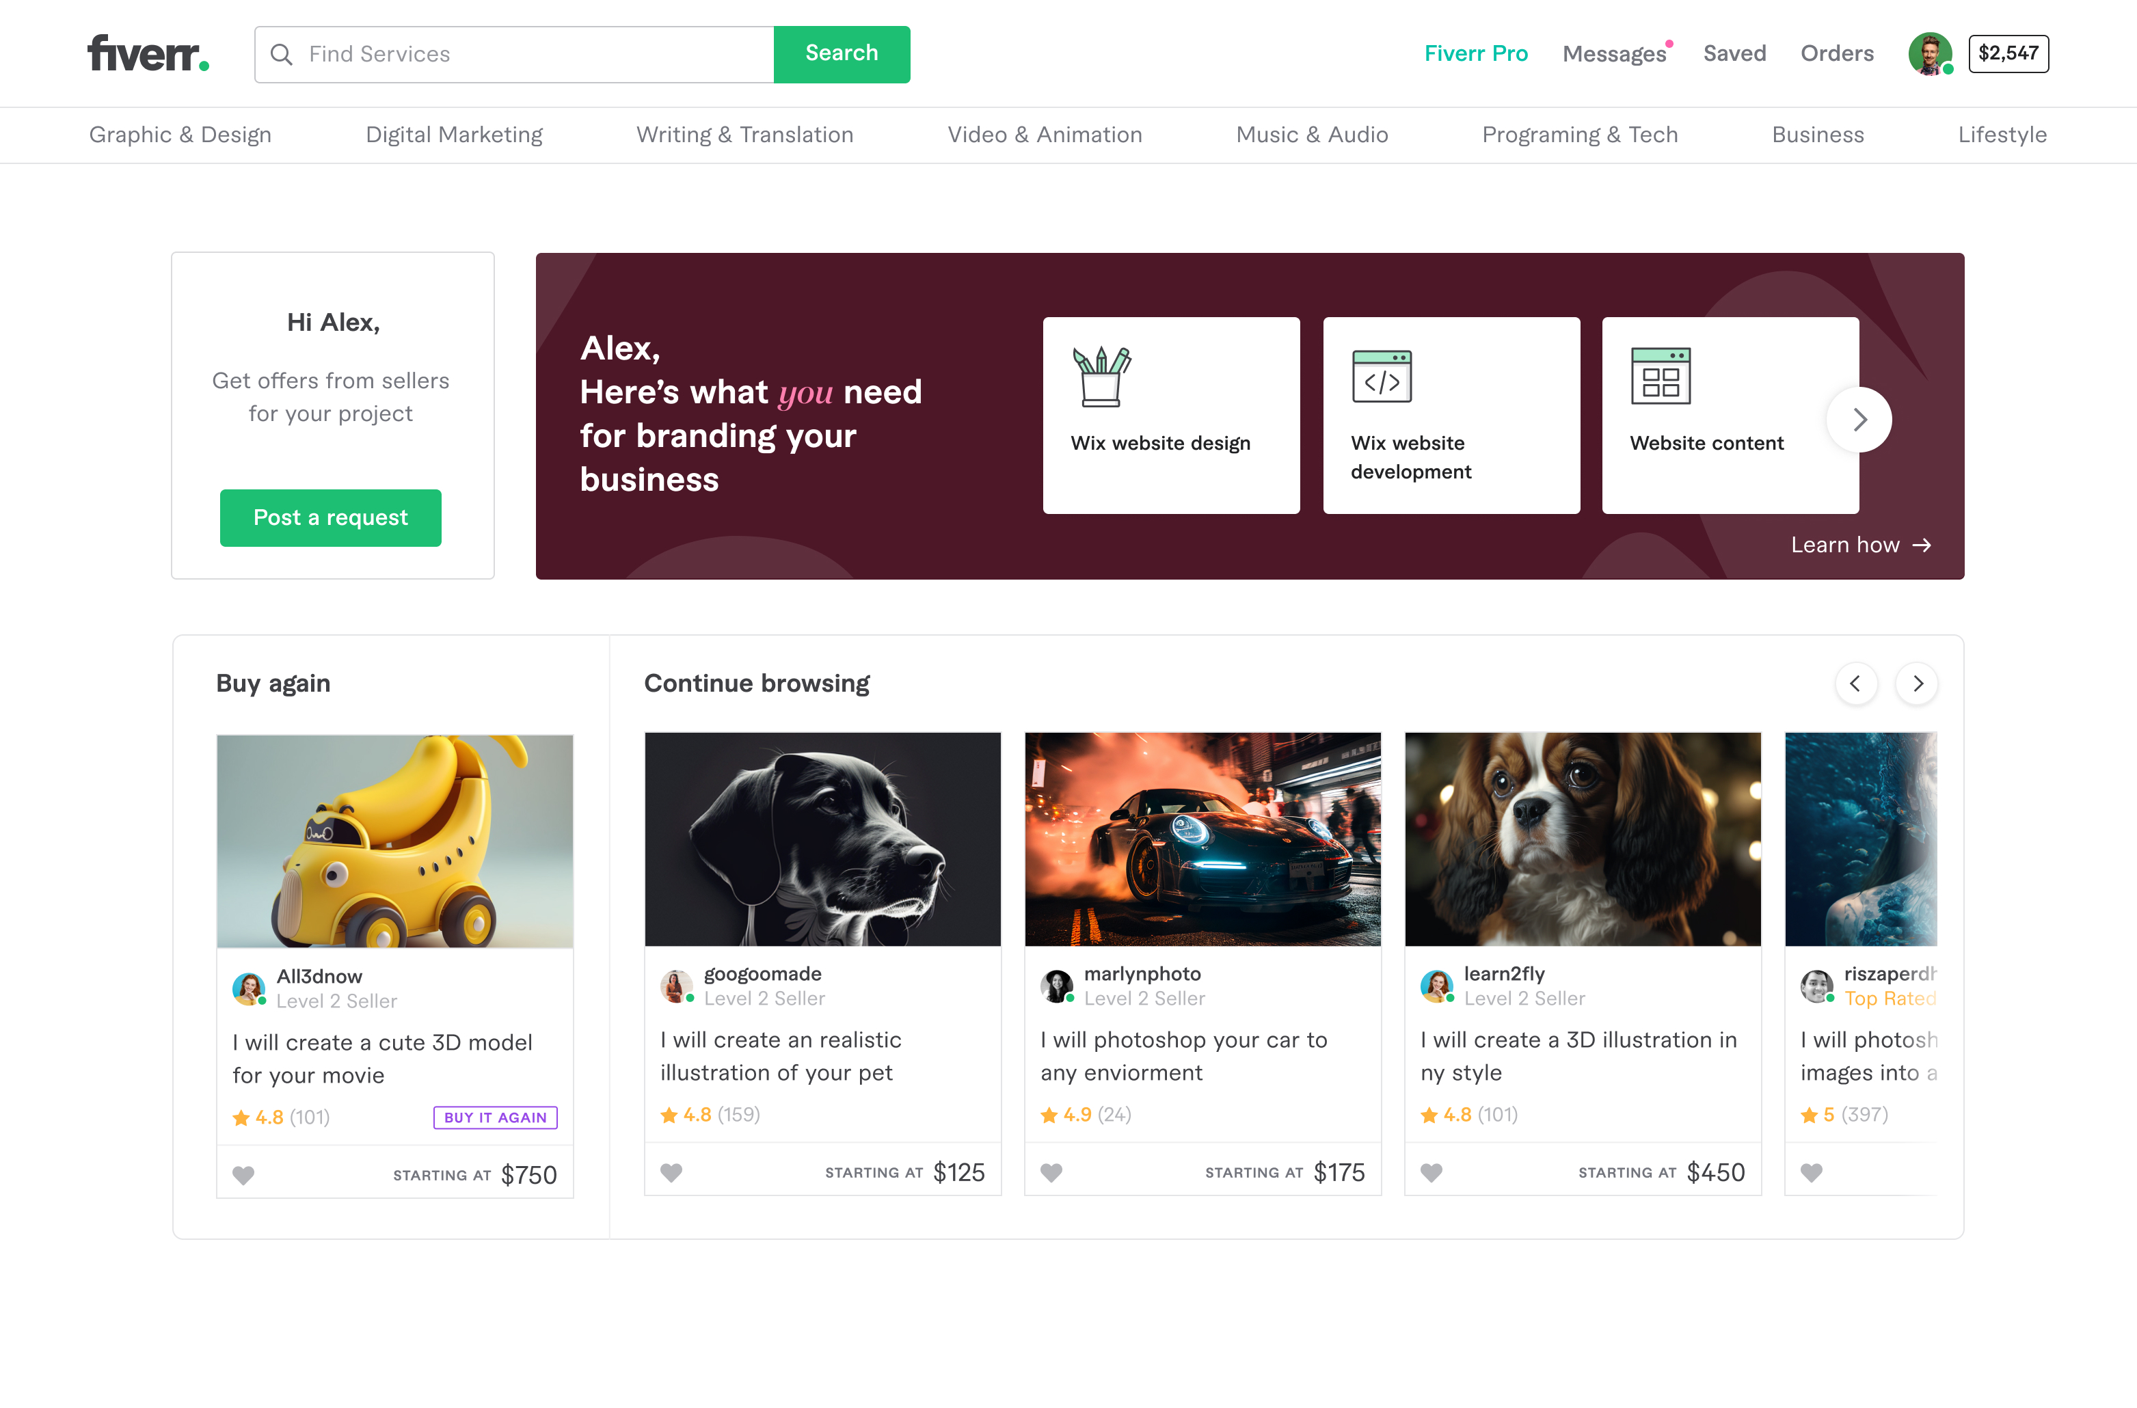Click the $2,547 balance badge
This screenshot has width=2137, height=1408.
pos(2008,54)
